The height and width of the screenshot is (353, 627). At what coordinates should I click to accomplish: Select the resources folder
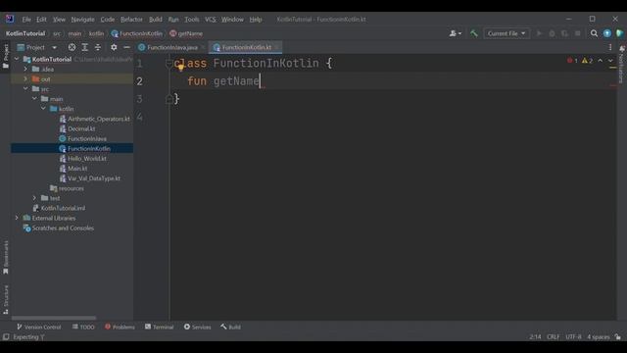67,188
